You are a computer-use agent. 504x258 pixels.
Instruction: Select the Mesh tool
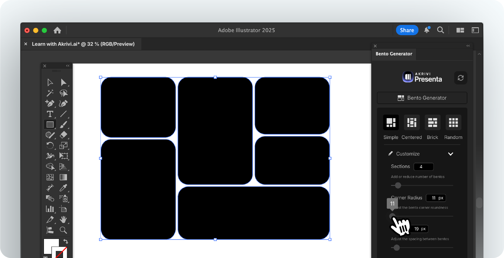pyautogui.click(x=50, y=177)
